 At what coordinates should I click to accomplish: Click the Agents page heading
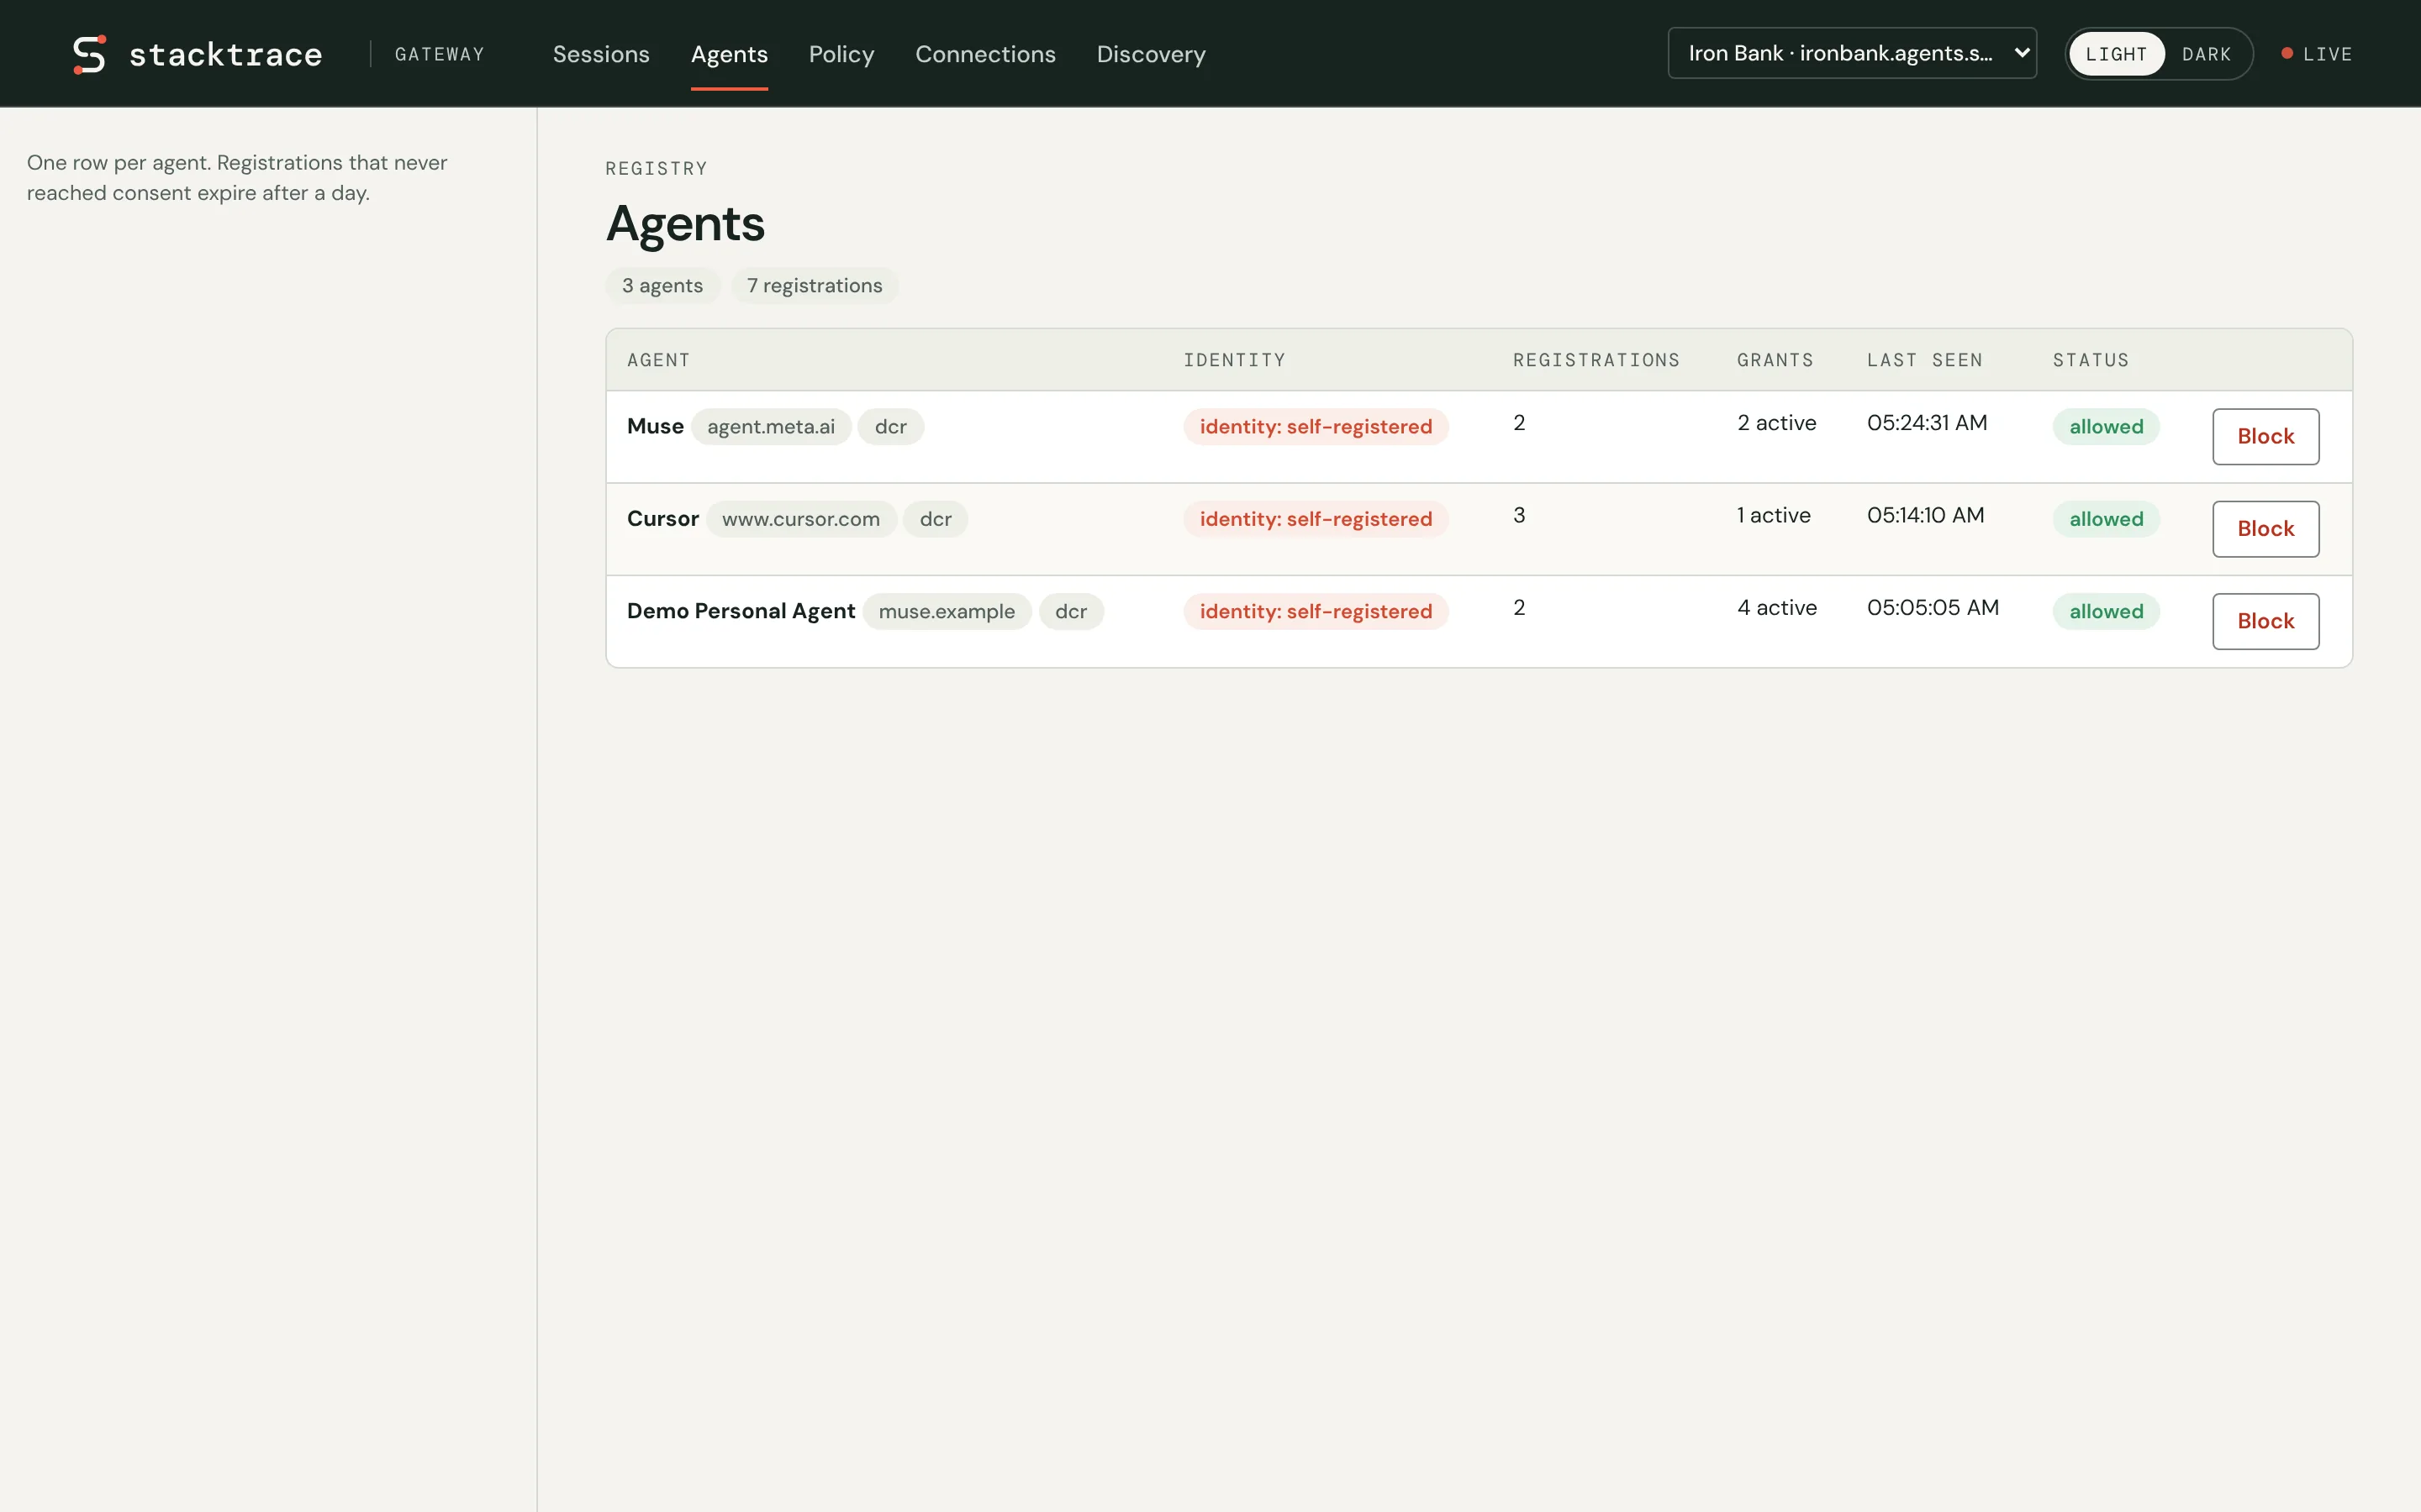coord(685,224)
